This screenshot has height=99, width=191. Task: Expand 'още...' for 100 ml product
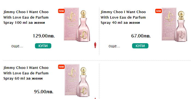click(17, 46)
